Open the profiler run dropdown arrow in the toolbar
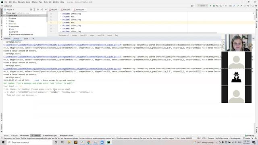 [x=223, y=6]
